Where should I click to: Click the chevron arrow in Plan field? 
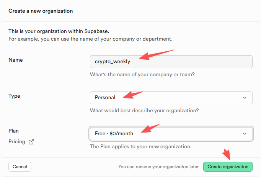point(245,134)
